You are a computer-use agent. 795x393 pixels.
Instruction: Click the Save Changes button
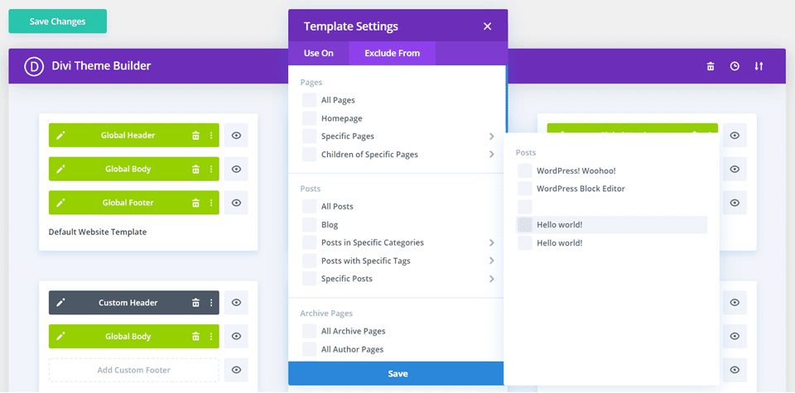click(x=57, y=22)
